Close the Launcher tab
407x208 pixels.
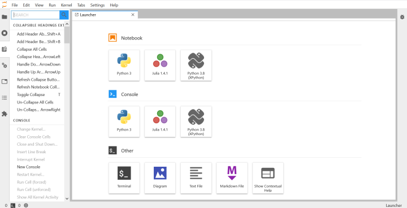133,15
